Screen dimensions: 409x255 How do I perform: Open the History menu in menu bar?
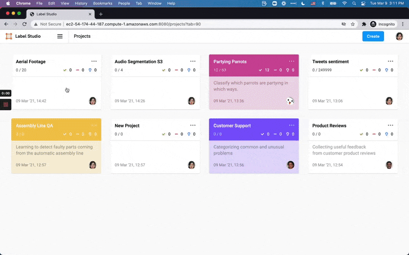coord(81,3)
